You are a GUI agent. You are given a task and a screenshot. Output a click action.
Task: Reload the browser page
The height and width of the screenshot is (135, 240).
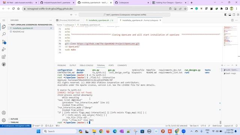pyautogui.click(x=13, y=9)
